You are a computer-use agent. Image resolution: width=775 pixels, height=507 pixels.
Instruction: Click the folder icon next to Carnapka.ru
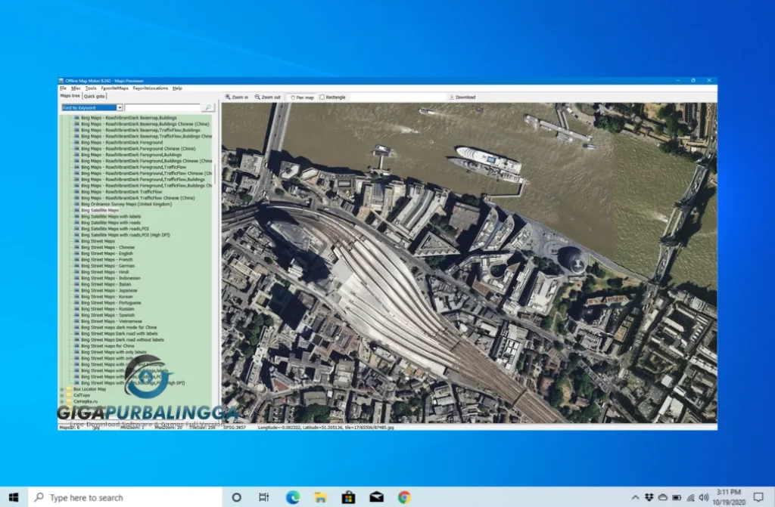pyautogui.click(x=69, y=402)
